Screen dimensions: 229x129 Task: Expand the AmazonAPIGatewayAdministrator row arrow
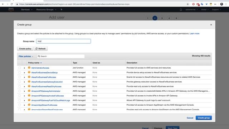click(x=24, y=91)
